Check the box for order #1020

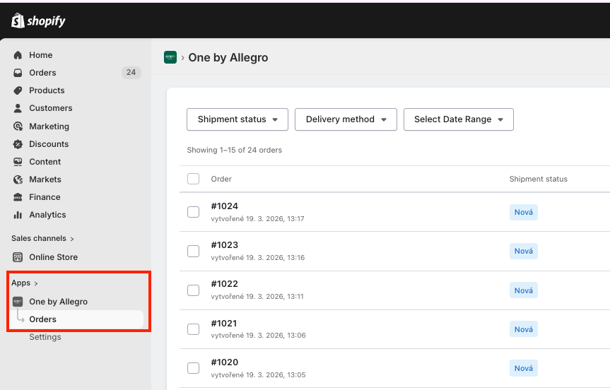[194, 368]
